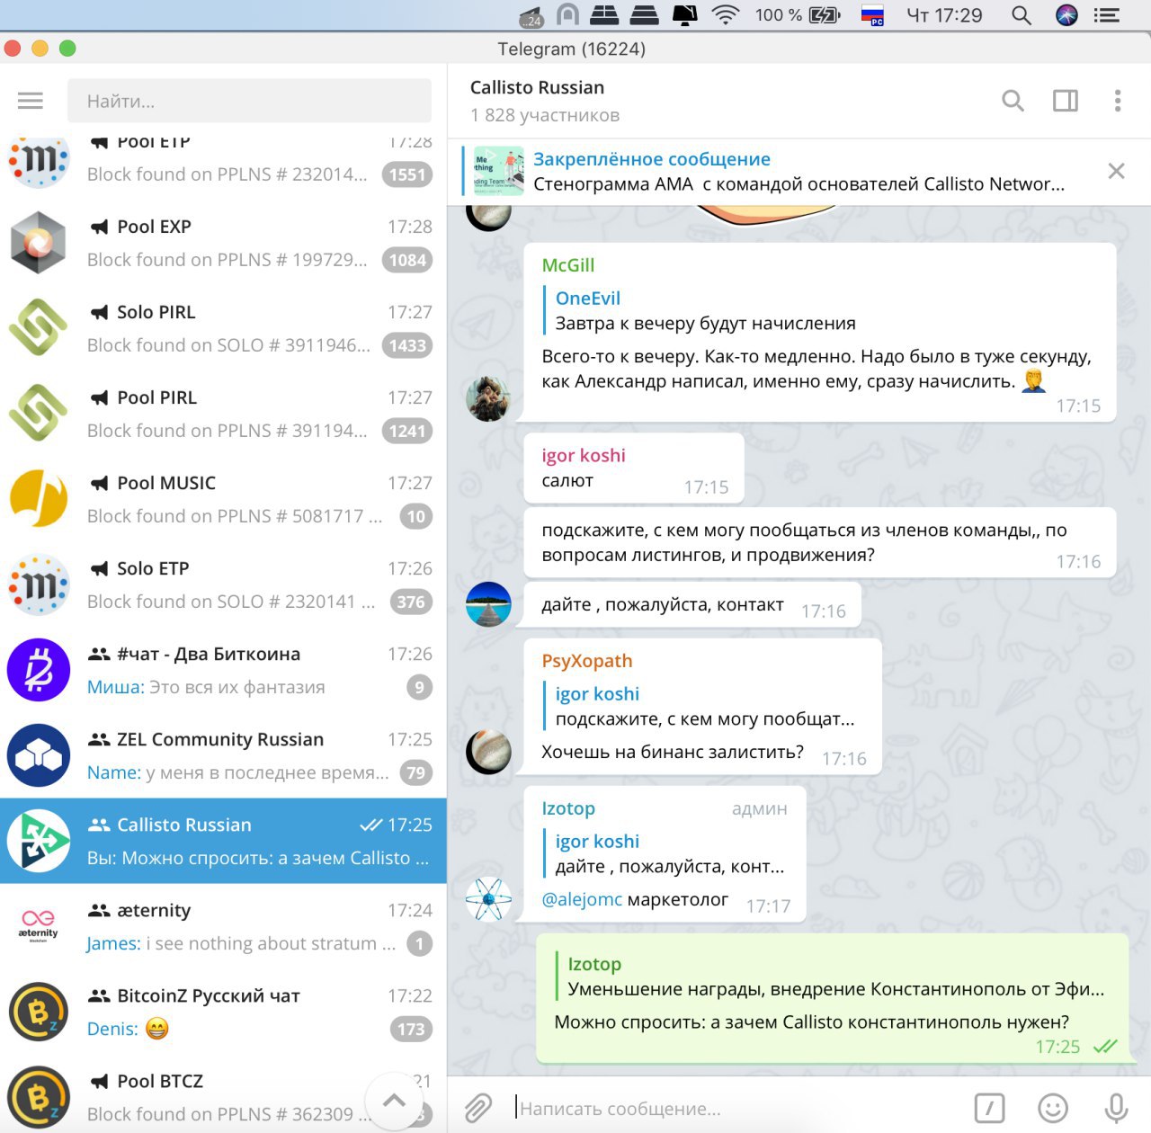Open the Pool EXP channel

coord(223,243)
